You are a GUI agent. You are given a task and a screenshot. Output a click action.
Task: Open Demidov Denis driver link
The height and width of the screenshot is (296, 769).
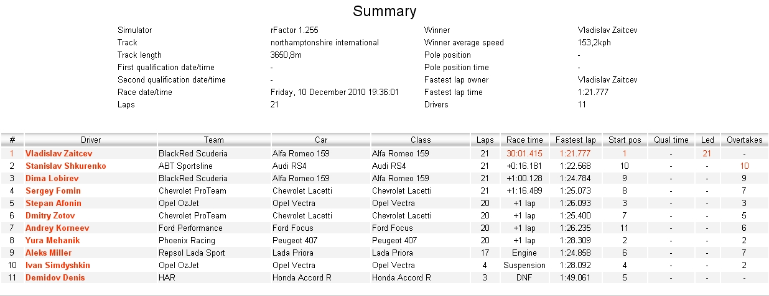pos(55,277)
